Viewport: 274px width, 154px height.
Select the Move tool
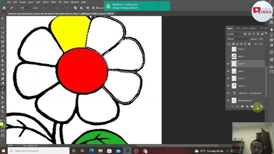pos(2,18)
